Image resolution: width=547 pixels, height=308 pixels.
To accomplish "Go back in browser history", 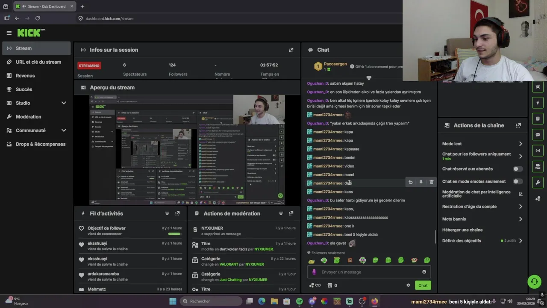I will 17,18.
